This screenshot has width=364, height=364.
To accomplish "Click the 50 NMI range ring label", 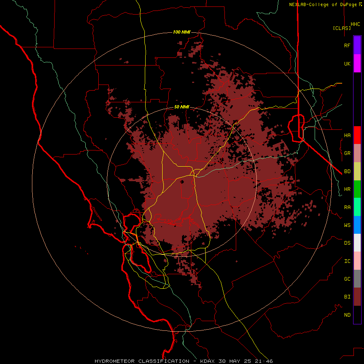I will pos(182,107).
